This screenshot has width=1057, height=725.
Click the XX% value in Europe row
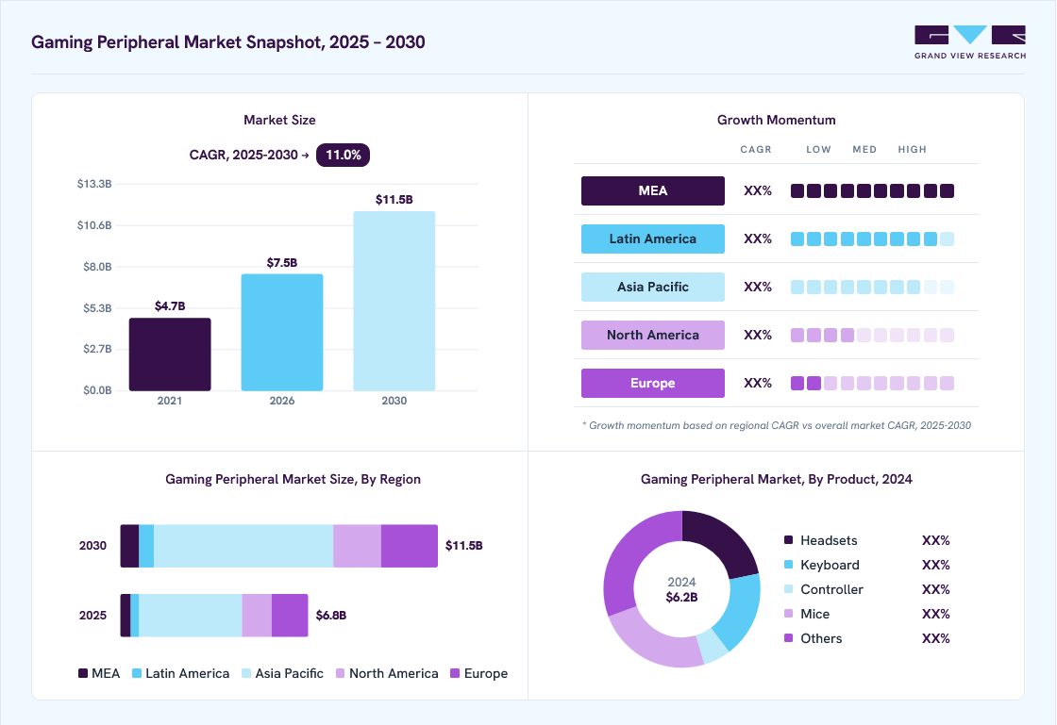coord(758,383)
